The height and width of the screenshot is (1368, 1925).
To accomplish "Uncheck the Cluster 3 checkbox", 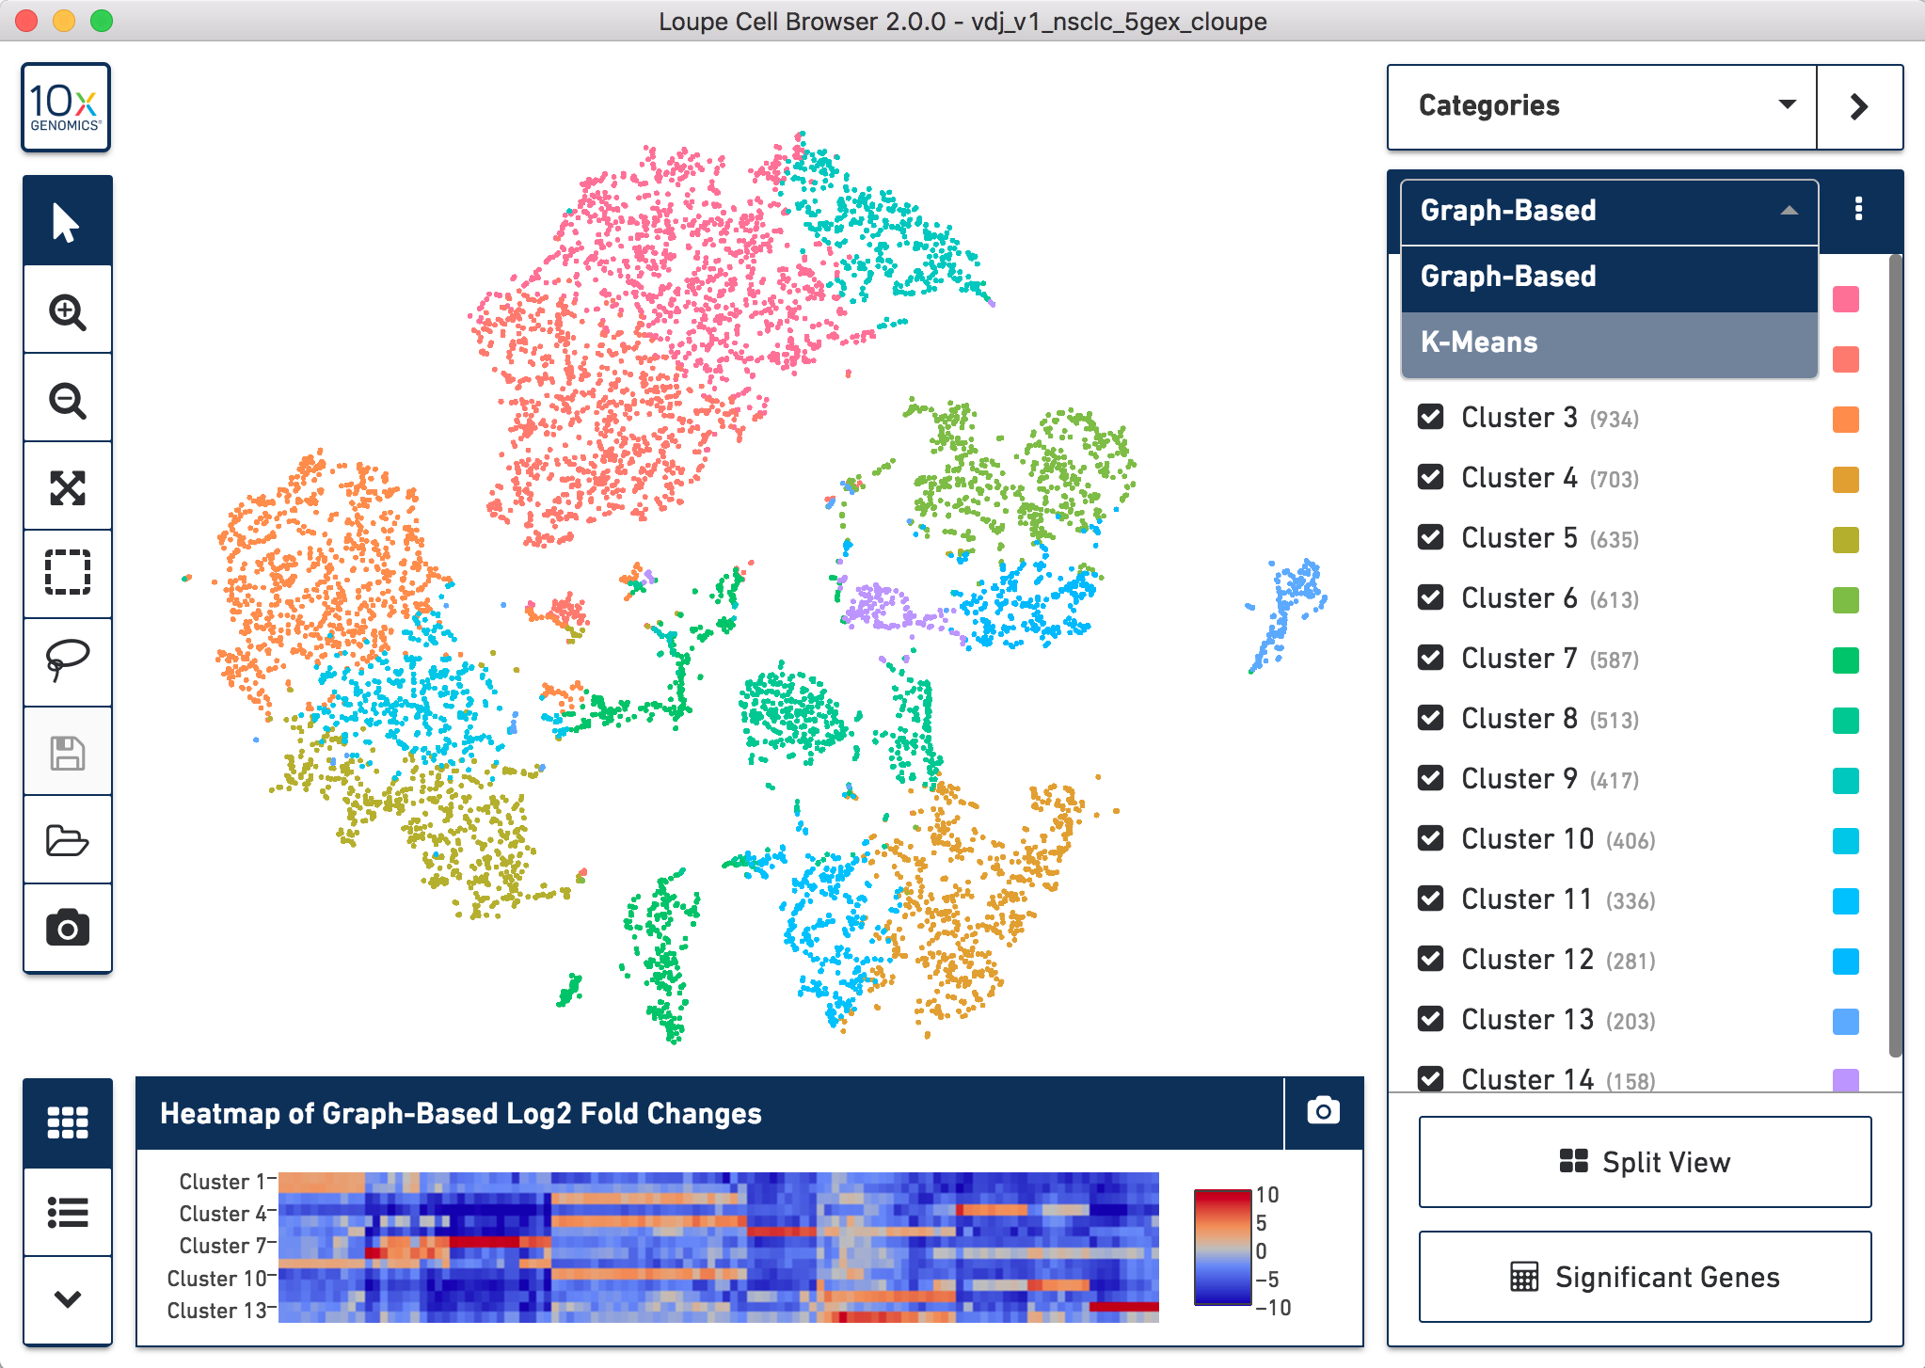I will [1430, 417].
